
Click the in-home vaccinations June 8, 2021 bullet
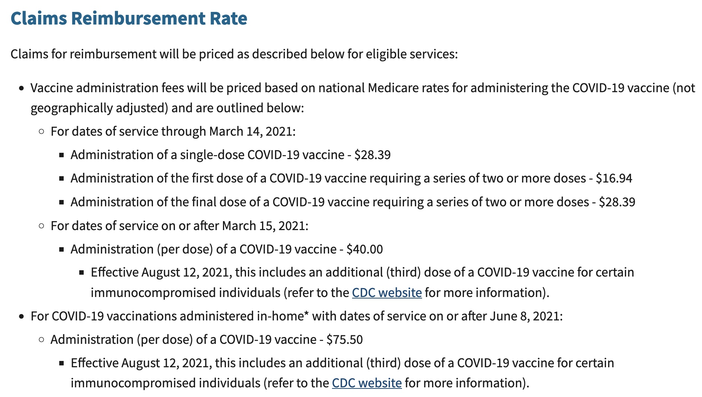pyautogui.click(x=296, y=316)
